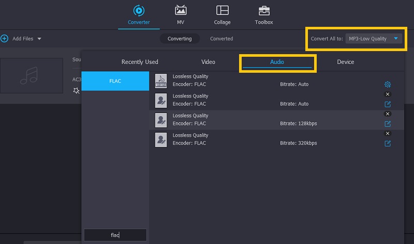
Task: Open the Converter module icon
Action: (139, 11)
